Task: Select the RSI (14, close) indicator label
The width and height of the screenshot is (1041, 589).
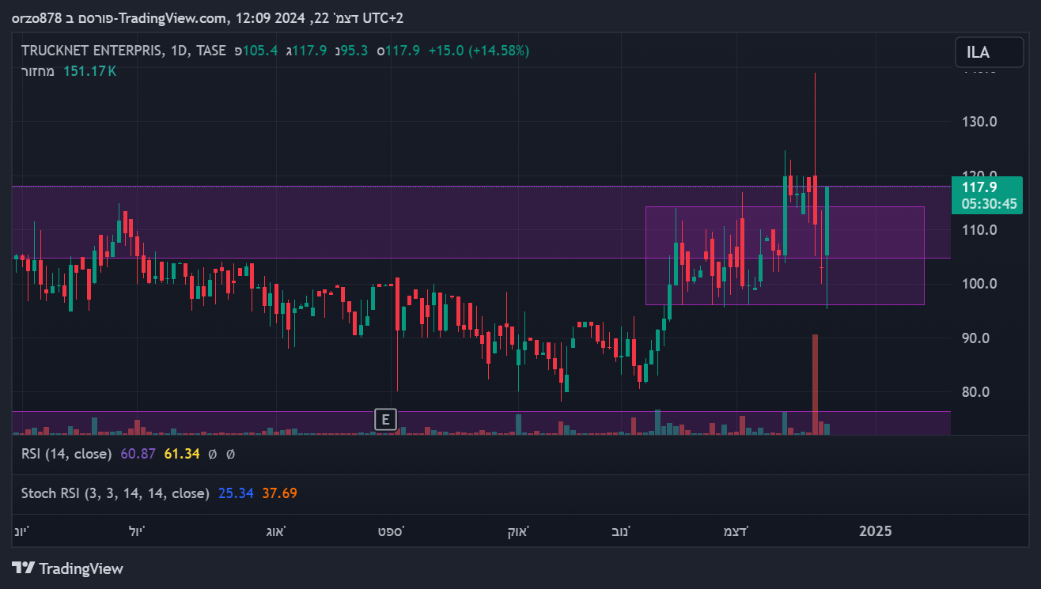Action: click(x=67, y=454)
